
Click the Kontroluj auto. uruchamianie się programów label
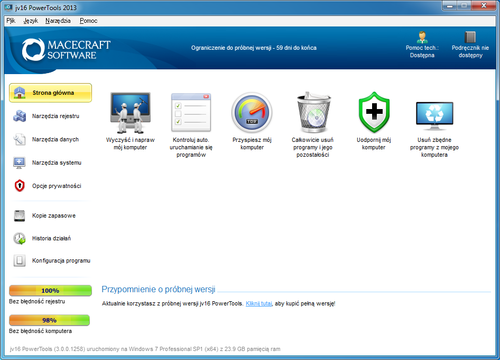point(191,147)
